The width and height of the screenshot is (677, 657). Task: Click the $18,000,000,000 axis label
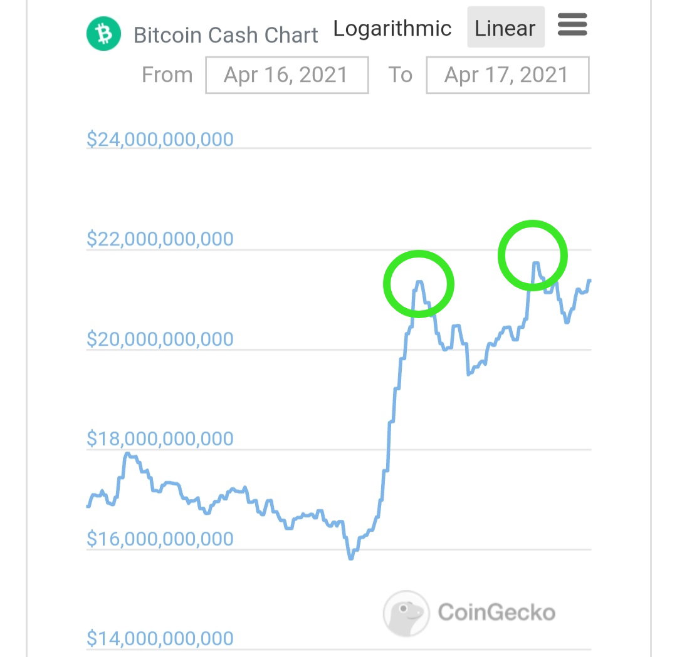point(160,438)
